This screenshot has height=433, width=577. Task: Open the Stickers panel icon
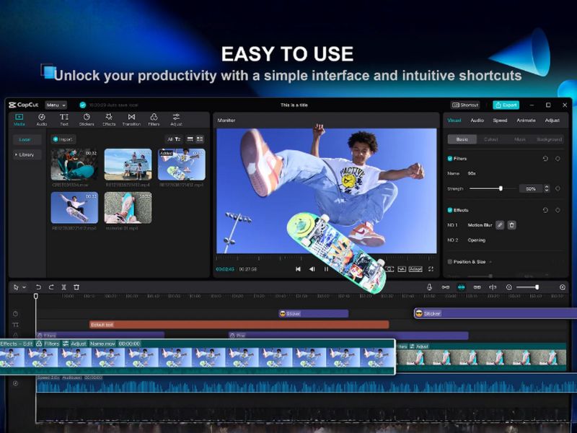87,117
